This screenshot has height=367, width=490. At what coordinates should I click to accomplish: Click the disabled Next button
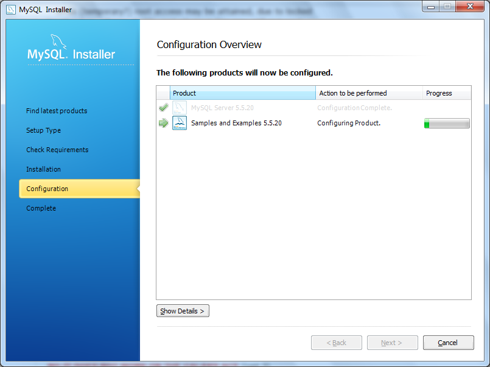[x=392, y=343]
